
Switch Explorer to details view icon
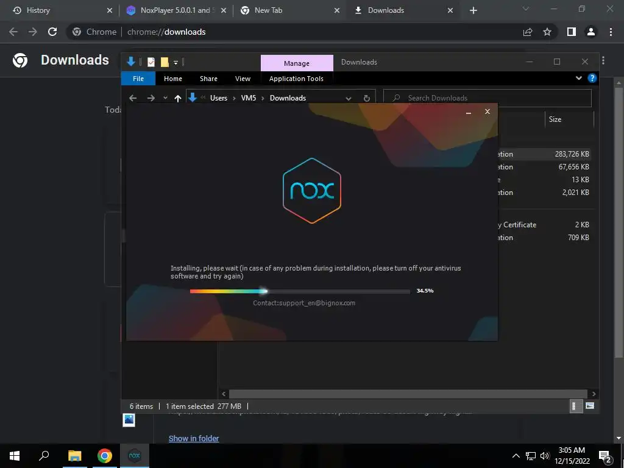(x=576, y=406)
